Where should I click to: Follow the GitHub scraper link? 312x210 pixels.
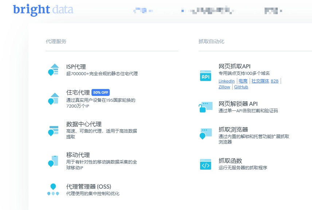pos(241,87)
